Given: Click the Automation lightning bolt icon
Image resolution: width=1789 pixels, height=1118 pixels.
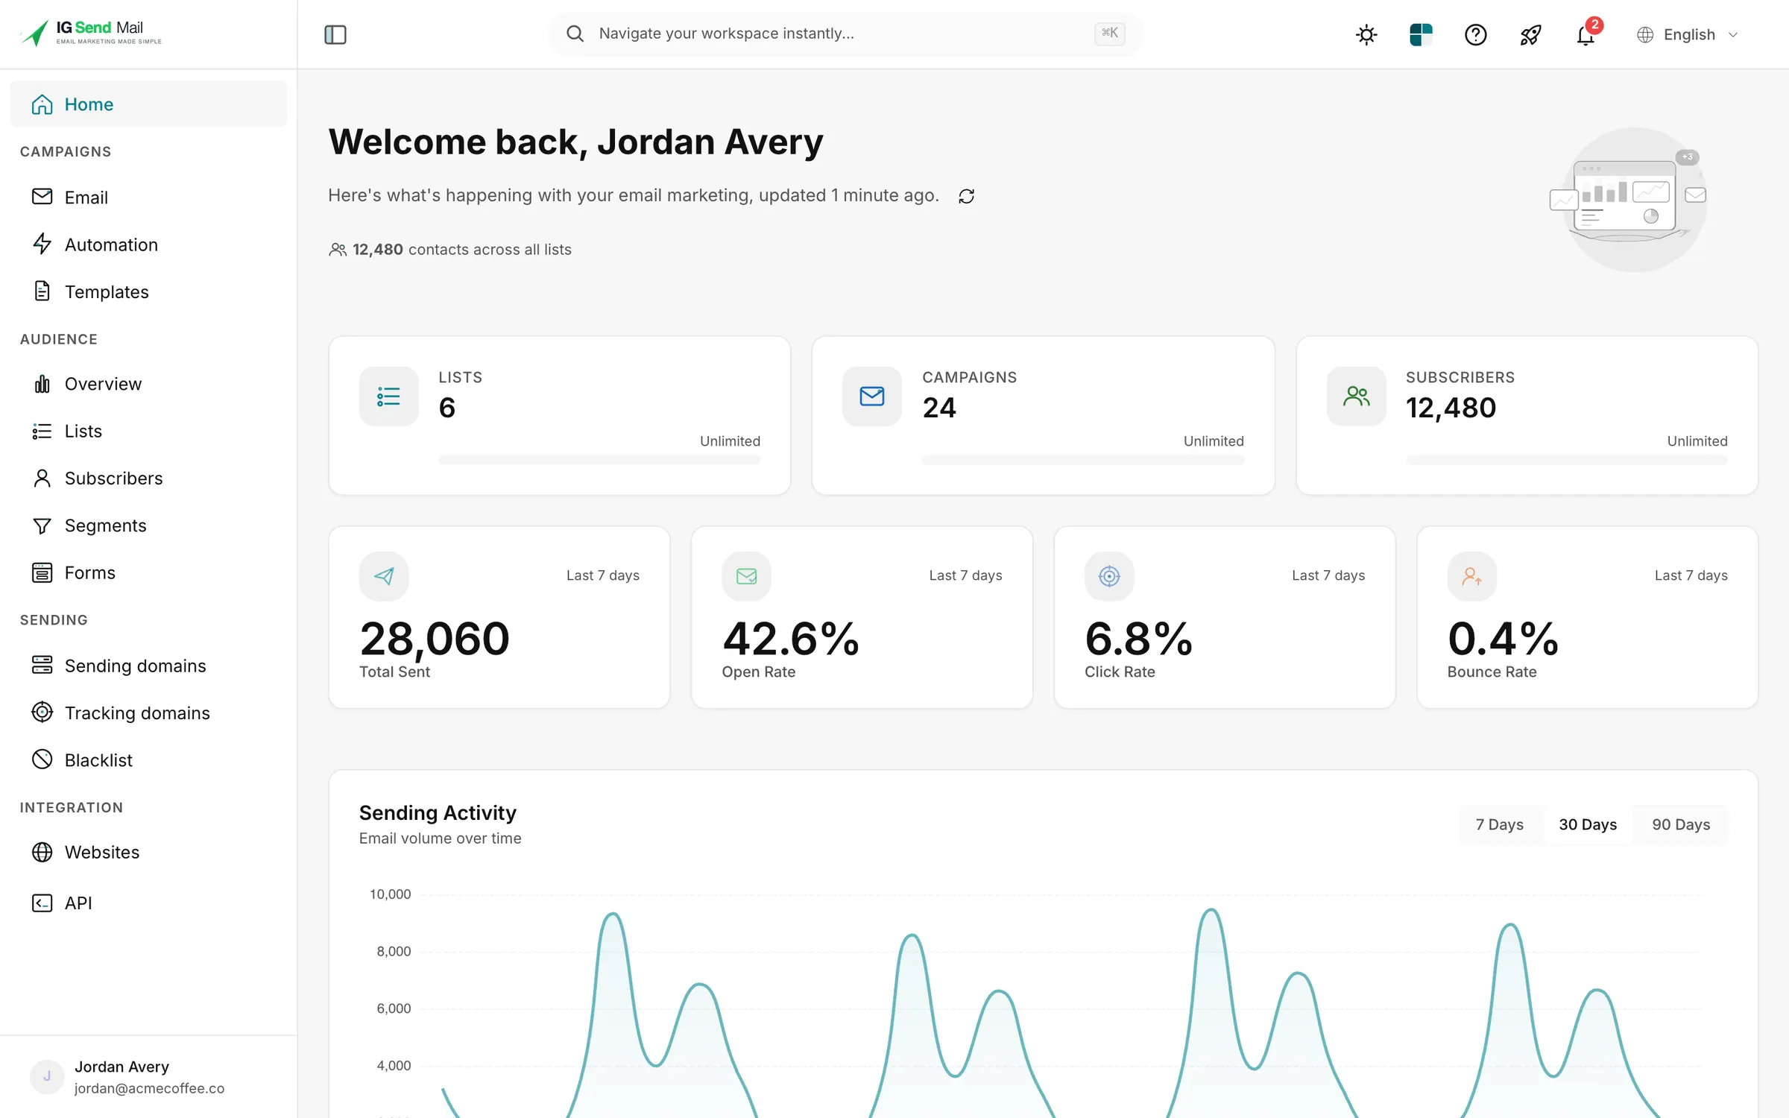Looking at the screenshot, I should (42, 244).
